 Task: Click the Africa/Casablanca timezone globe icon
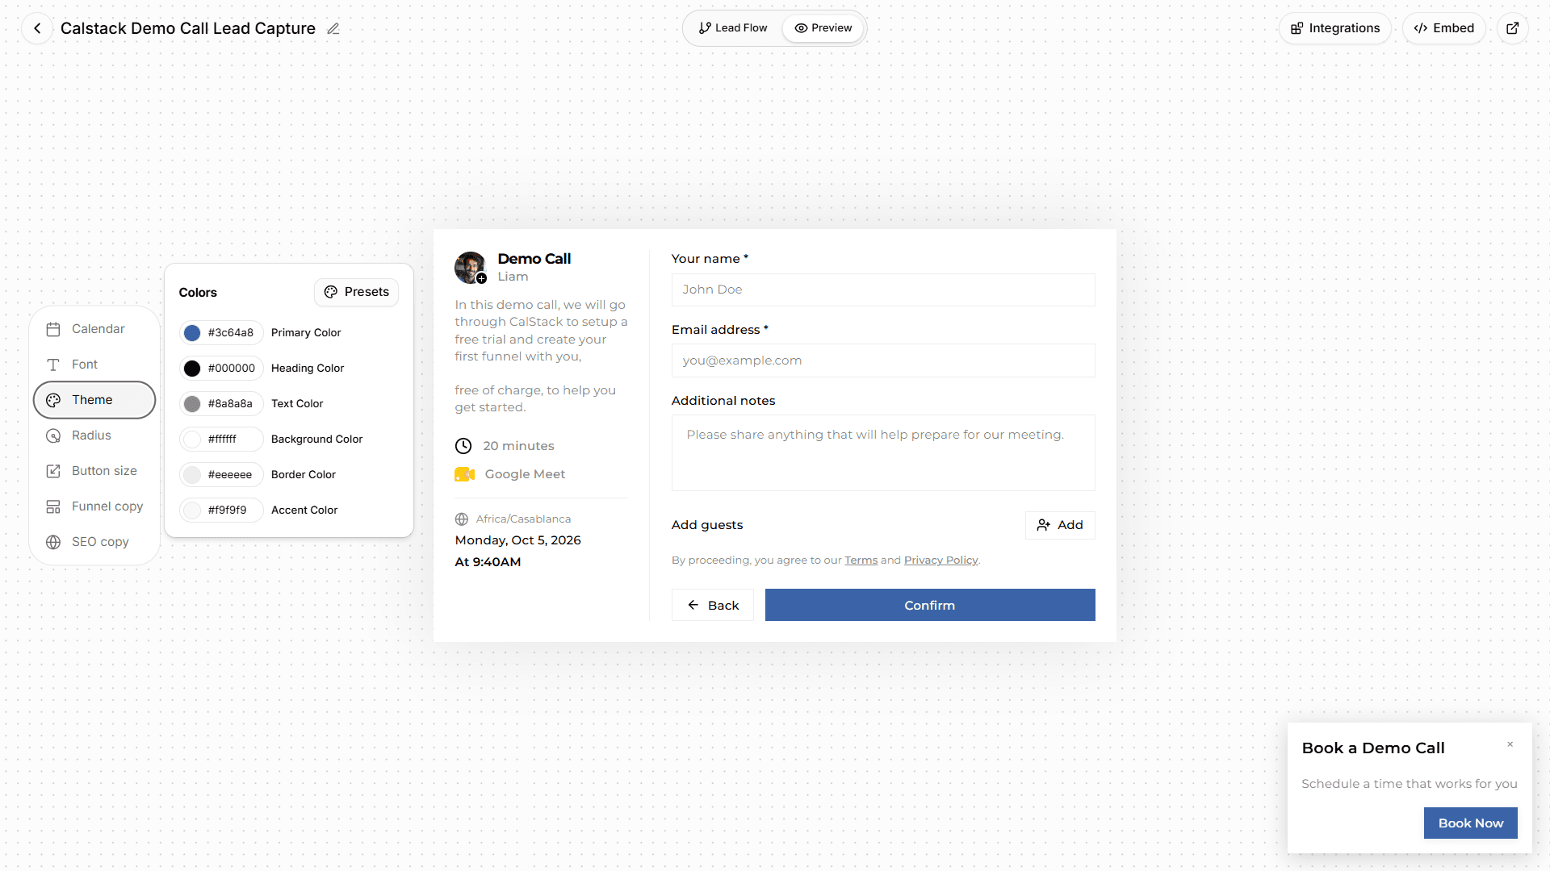tap(462, 519)
